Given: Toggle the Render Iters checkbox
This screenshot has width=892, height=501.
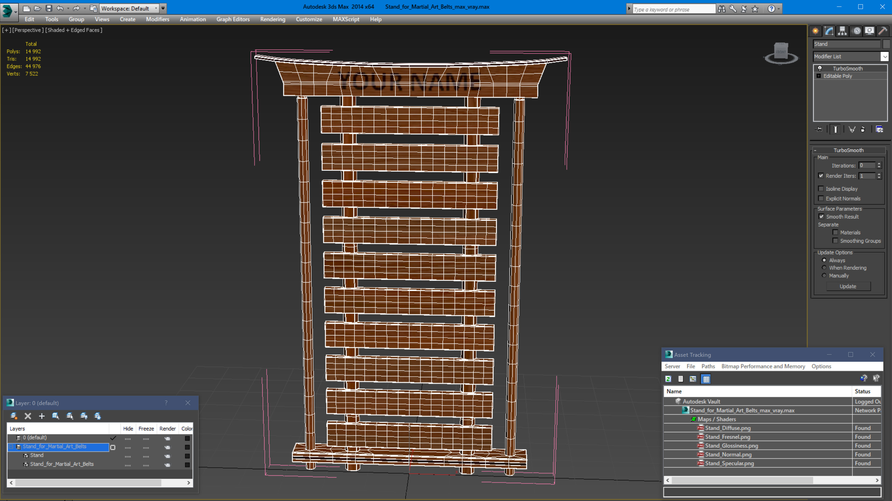Looking at the screenshot, I should 821,176.
